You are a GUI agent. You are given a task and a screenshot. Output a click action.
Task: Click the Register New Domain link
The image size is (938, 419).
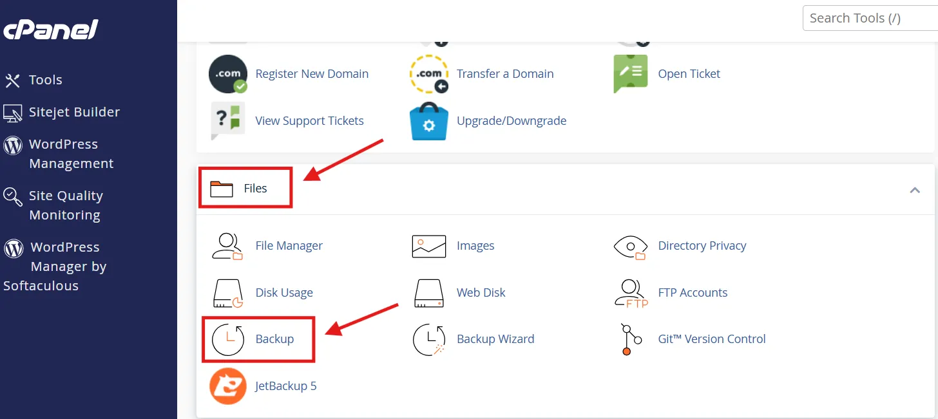tap(312, 74)
